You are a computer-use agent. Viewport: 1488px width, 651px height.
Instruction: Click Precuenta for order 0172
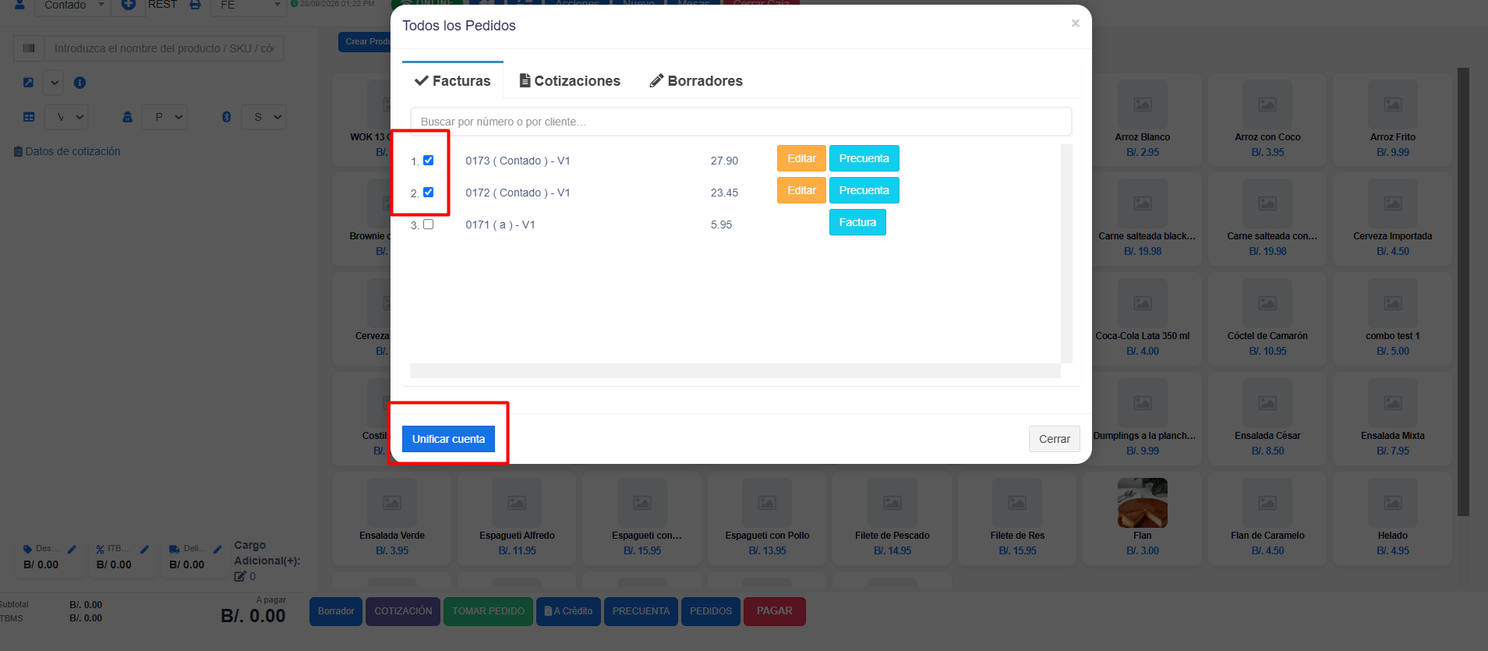tap(864, 190)
